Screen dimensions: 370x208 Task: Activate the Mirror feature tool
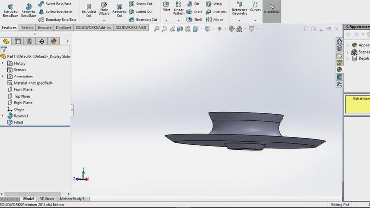[x=215, y=19]
